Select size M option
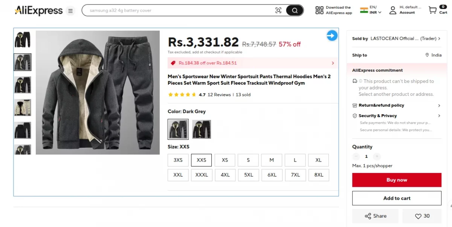This screenshot has width=452, height=227. [272, 160]
